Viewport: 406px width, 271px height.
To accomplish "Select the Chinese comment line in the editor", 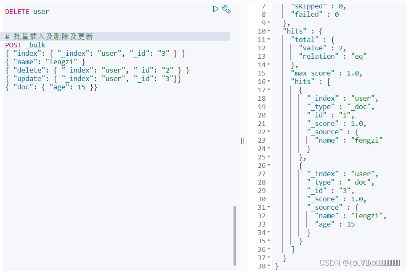I will coord(49,36).
